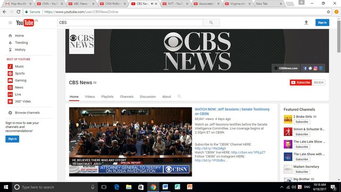Click the YouTube search input field
Viewport: 341px width, 192px height.
click(x=130, y=22)
